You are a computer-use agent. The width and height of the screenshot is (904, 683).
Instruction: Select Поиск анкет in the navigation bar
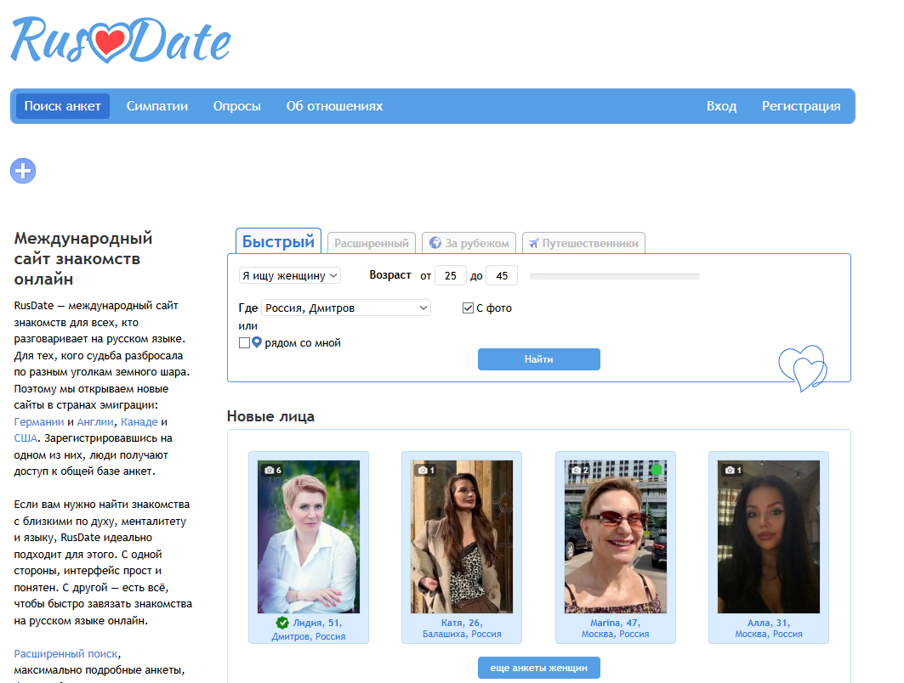63,106
